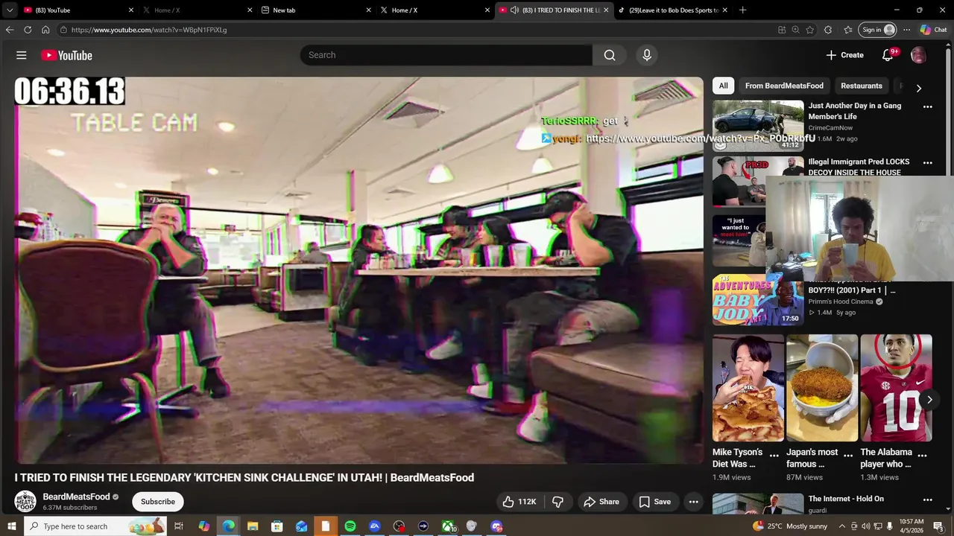Open options for Mike Tyson's Diet short
The image size is (954, 536).
774,455
